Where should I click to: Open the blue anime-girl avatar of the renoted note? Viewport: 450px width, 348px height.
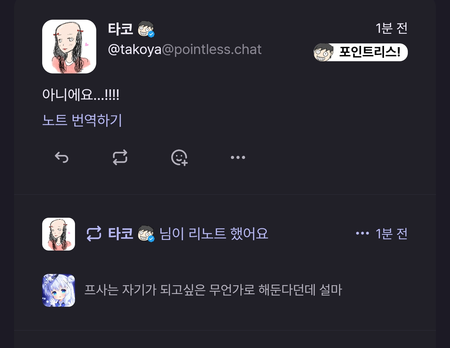[58, 290]
